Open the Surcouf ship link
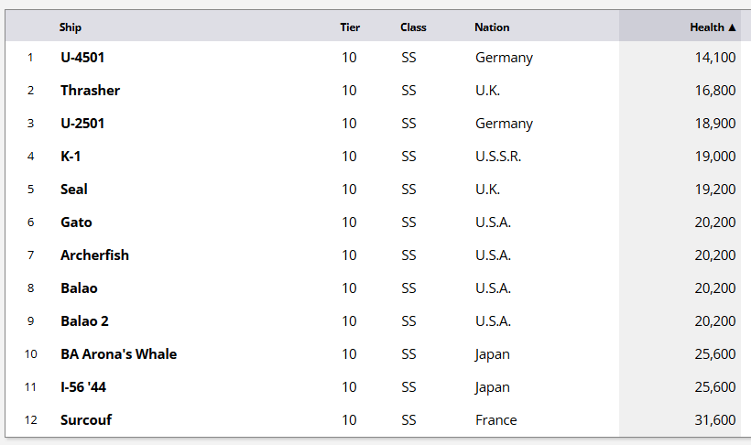Image resolution: width=751 pixels, height=445 pixels. pos(86,420)
